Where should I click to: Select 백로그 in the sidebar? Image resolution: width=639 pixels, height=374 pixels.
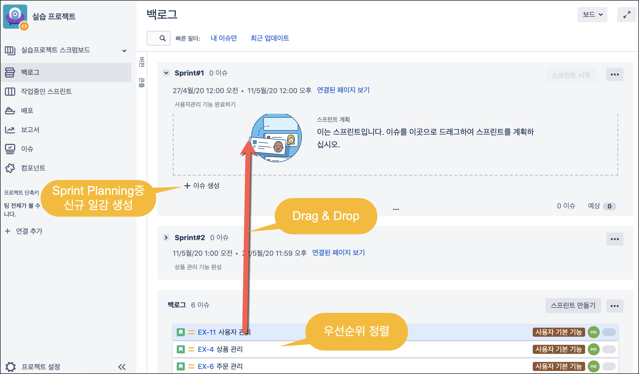[x=30, y=72]
